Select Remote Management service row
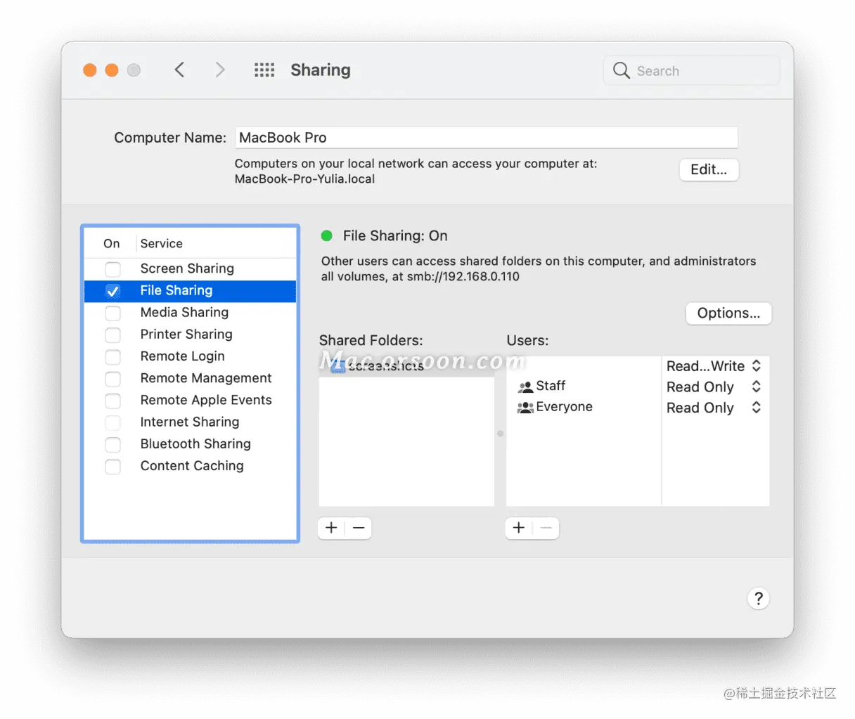This screenshot has height=719, width=855. pyautogui.click(x=191, y=378)
